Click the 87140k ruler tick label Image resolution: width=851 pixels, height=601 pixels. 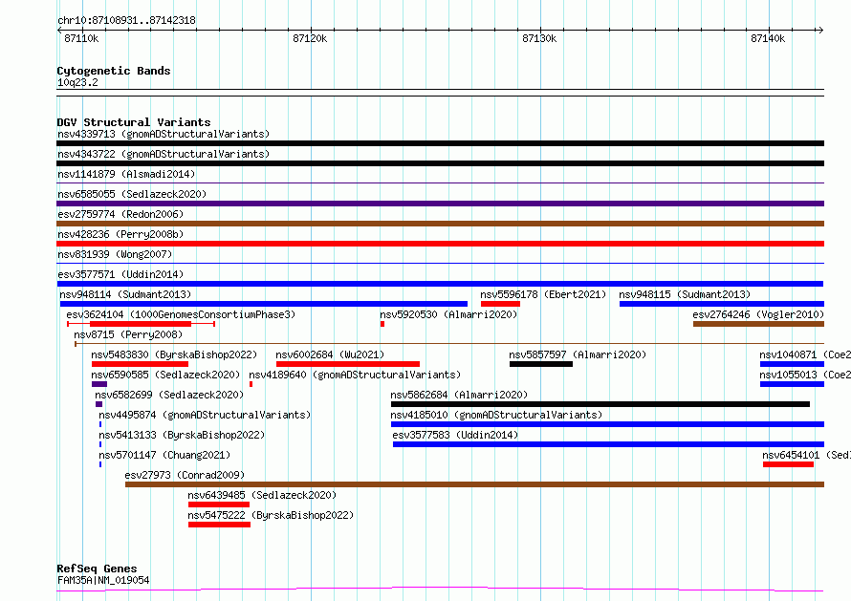click(768, 38)
